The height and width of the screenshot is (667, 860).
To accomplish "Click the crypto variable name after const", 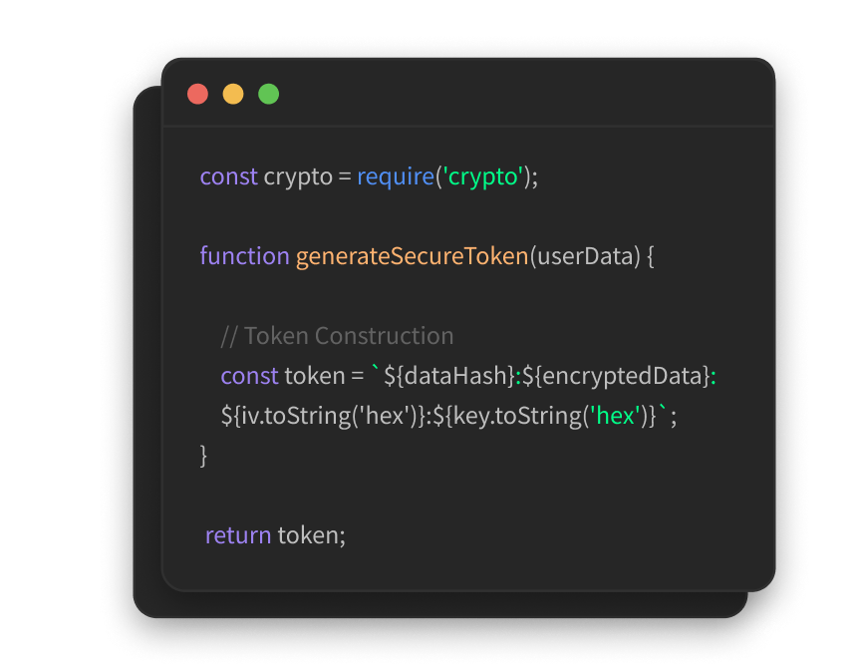I will [x=298, y=176].
